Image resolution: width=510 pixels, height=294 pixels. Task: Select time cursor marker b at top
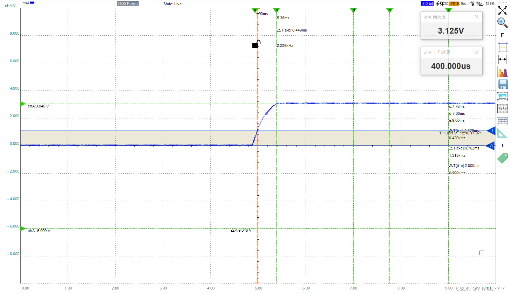(277, 10)
